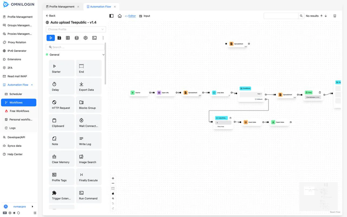Open the three-dot more options menu
This screenshot has height=217, width=347.
click(103, 38)
